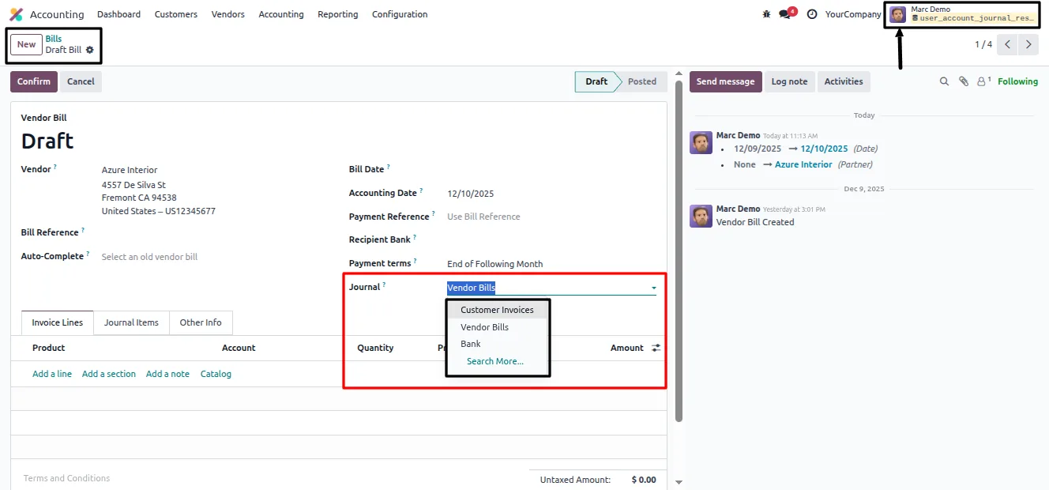Click the Bill Reference field

tap(216, 232)
